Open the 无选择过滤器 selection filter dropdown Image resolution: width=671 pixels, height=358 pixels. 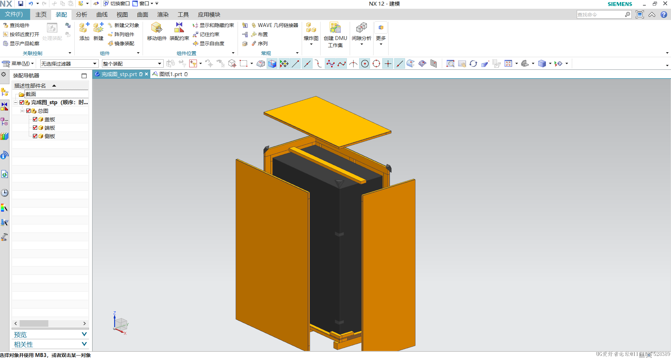click(x=69, y=64)
